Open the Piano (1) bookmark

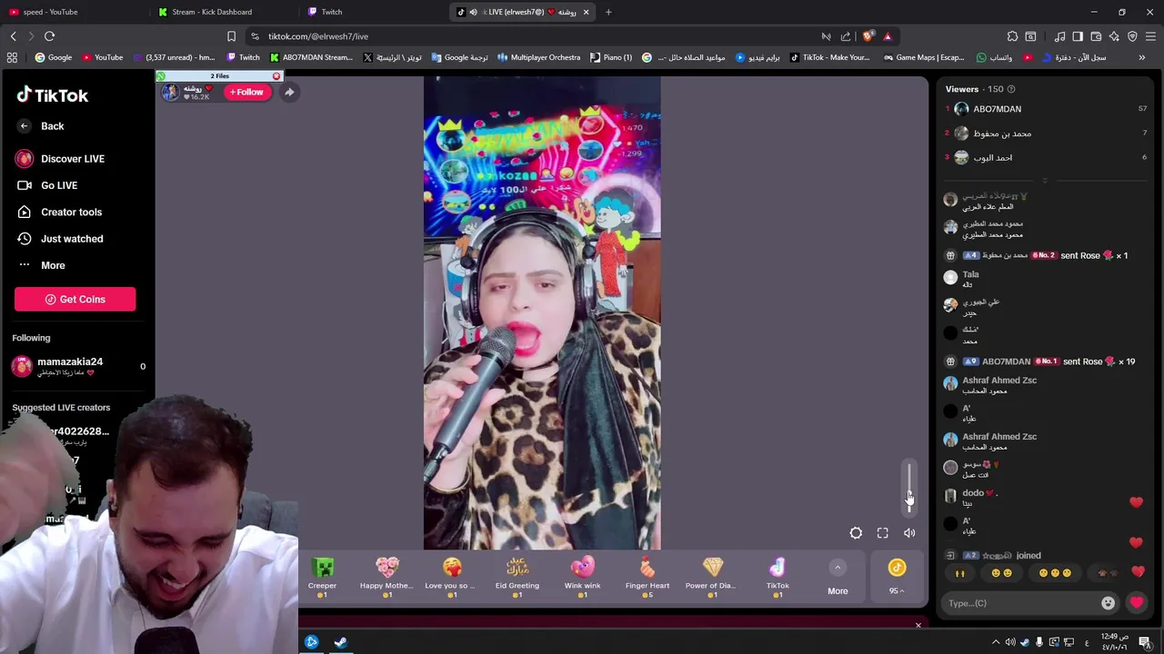[611, 57]
